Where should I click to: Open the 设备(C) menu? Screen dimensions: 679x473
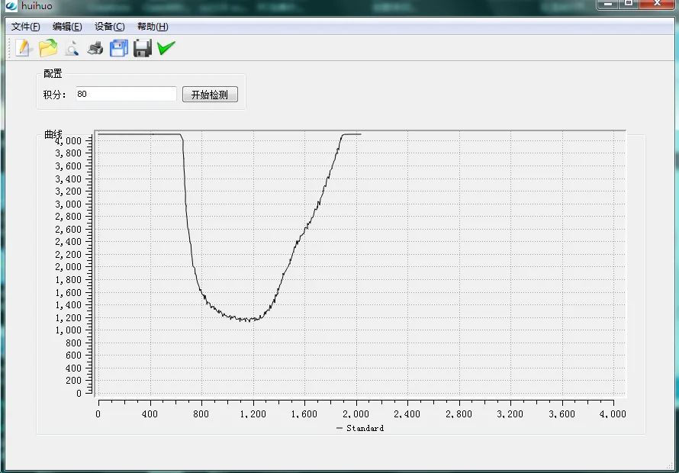pyautogui.click(x=110, y=27)
